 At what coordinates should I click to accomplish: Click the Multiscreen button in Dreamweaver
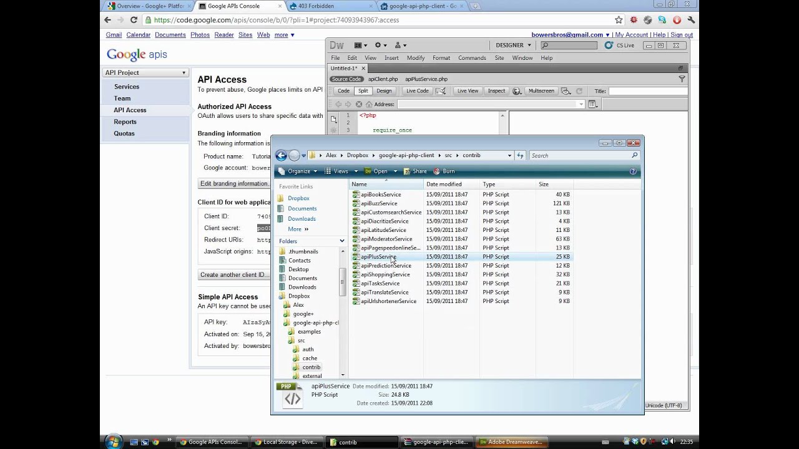tap(541, 91)
